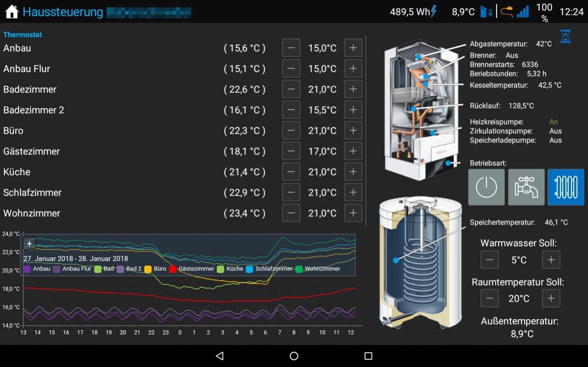Decrease the Raumtemperatur Soll value
588x367 pixels.
(490, 299)
